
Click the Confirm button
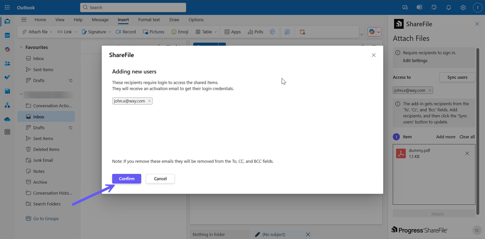127,179
